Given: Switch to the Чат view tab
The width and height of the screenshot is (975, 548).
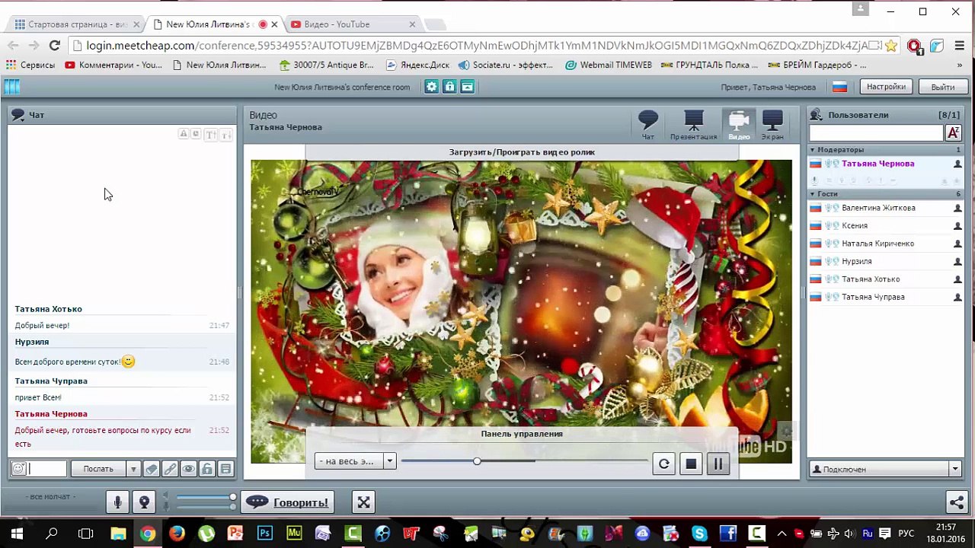Looking at the screenshot, I should click(648, 126).
